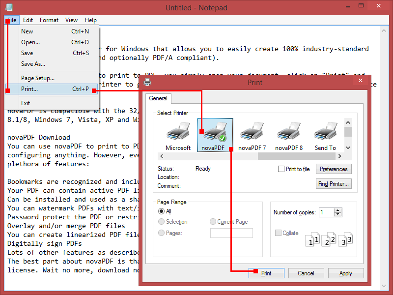This screenshot has height=295, width=393.
Task: Choose Exit from File menu
Action: click(52, 103)
